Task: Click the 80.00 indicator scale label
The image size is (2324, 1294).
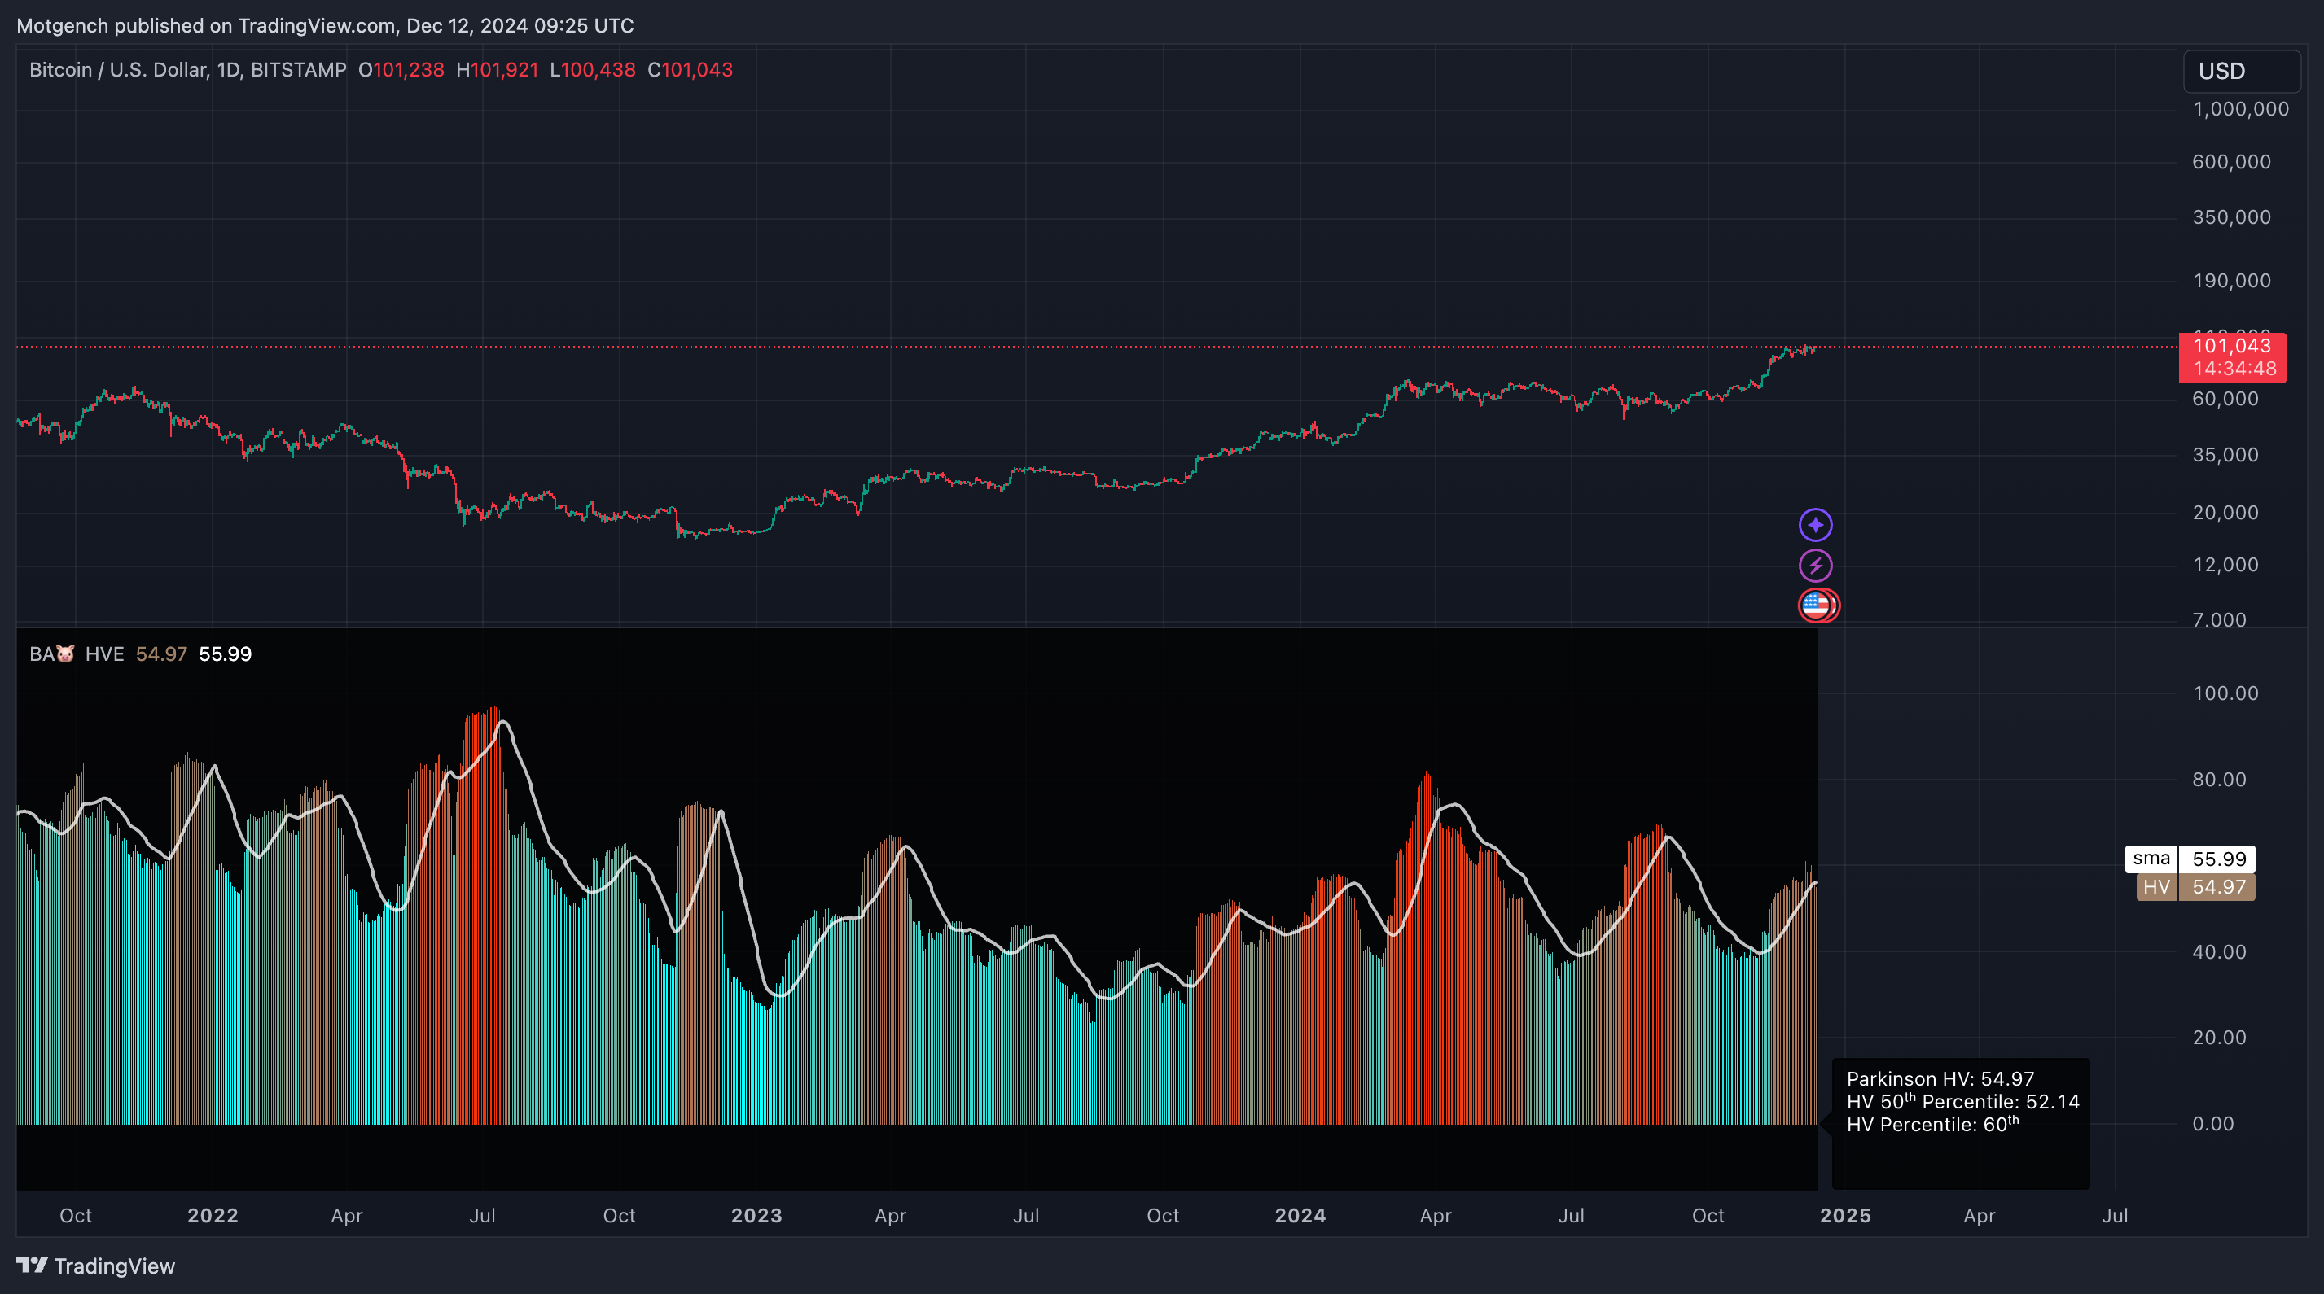Action: pyautogui.click(x=2219, y=779)
